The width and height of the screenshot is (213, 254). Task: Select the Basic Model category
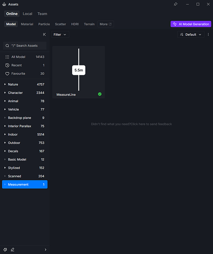tap(25, 160)
